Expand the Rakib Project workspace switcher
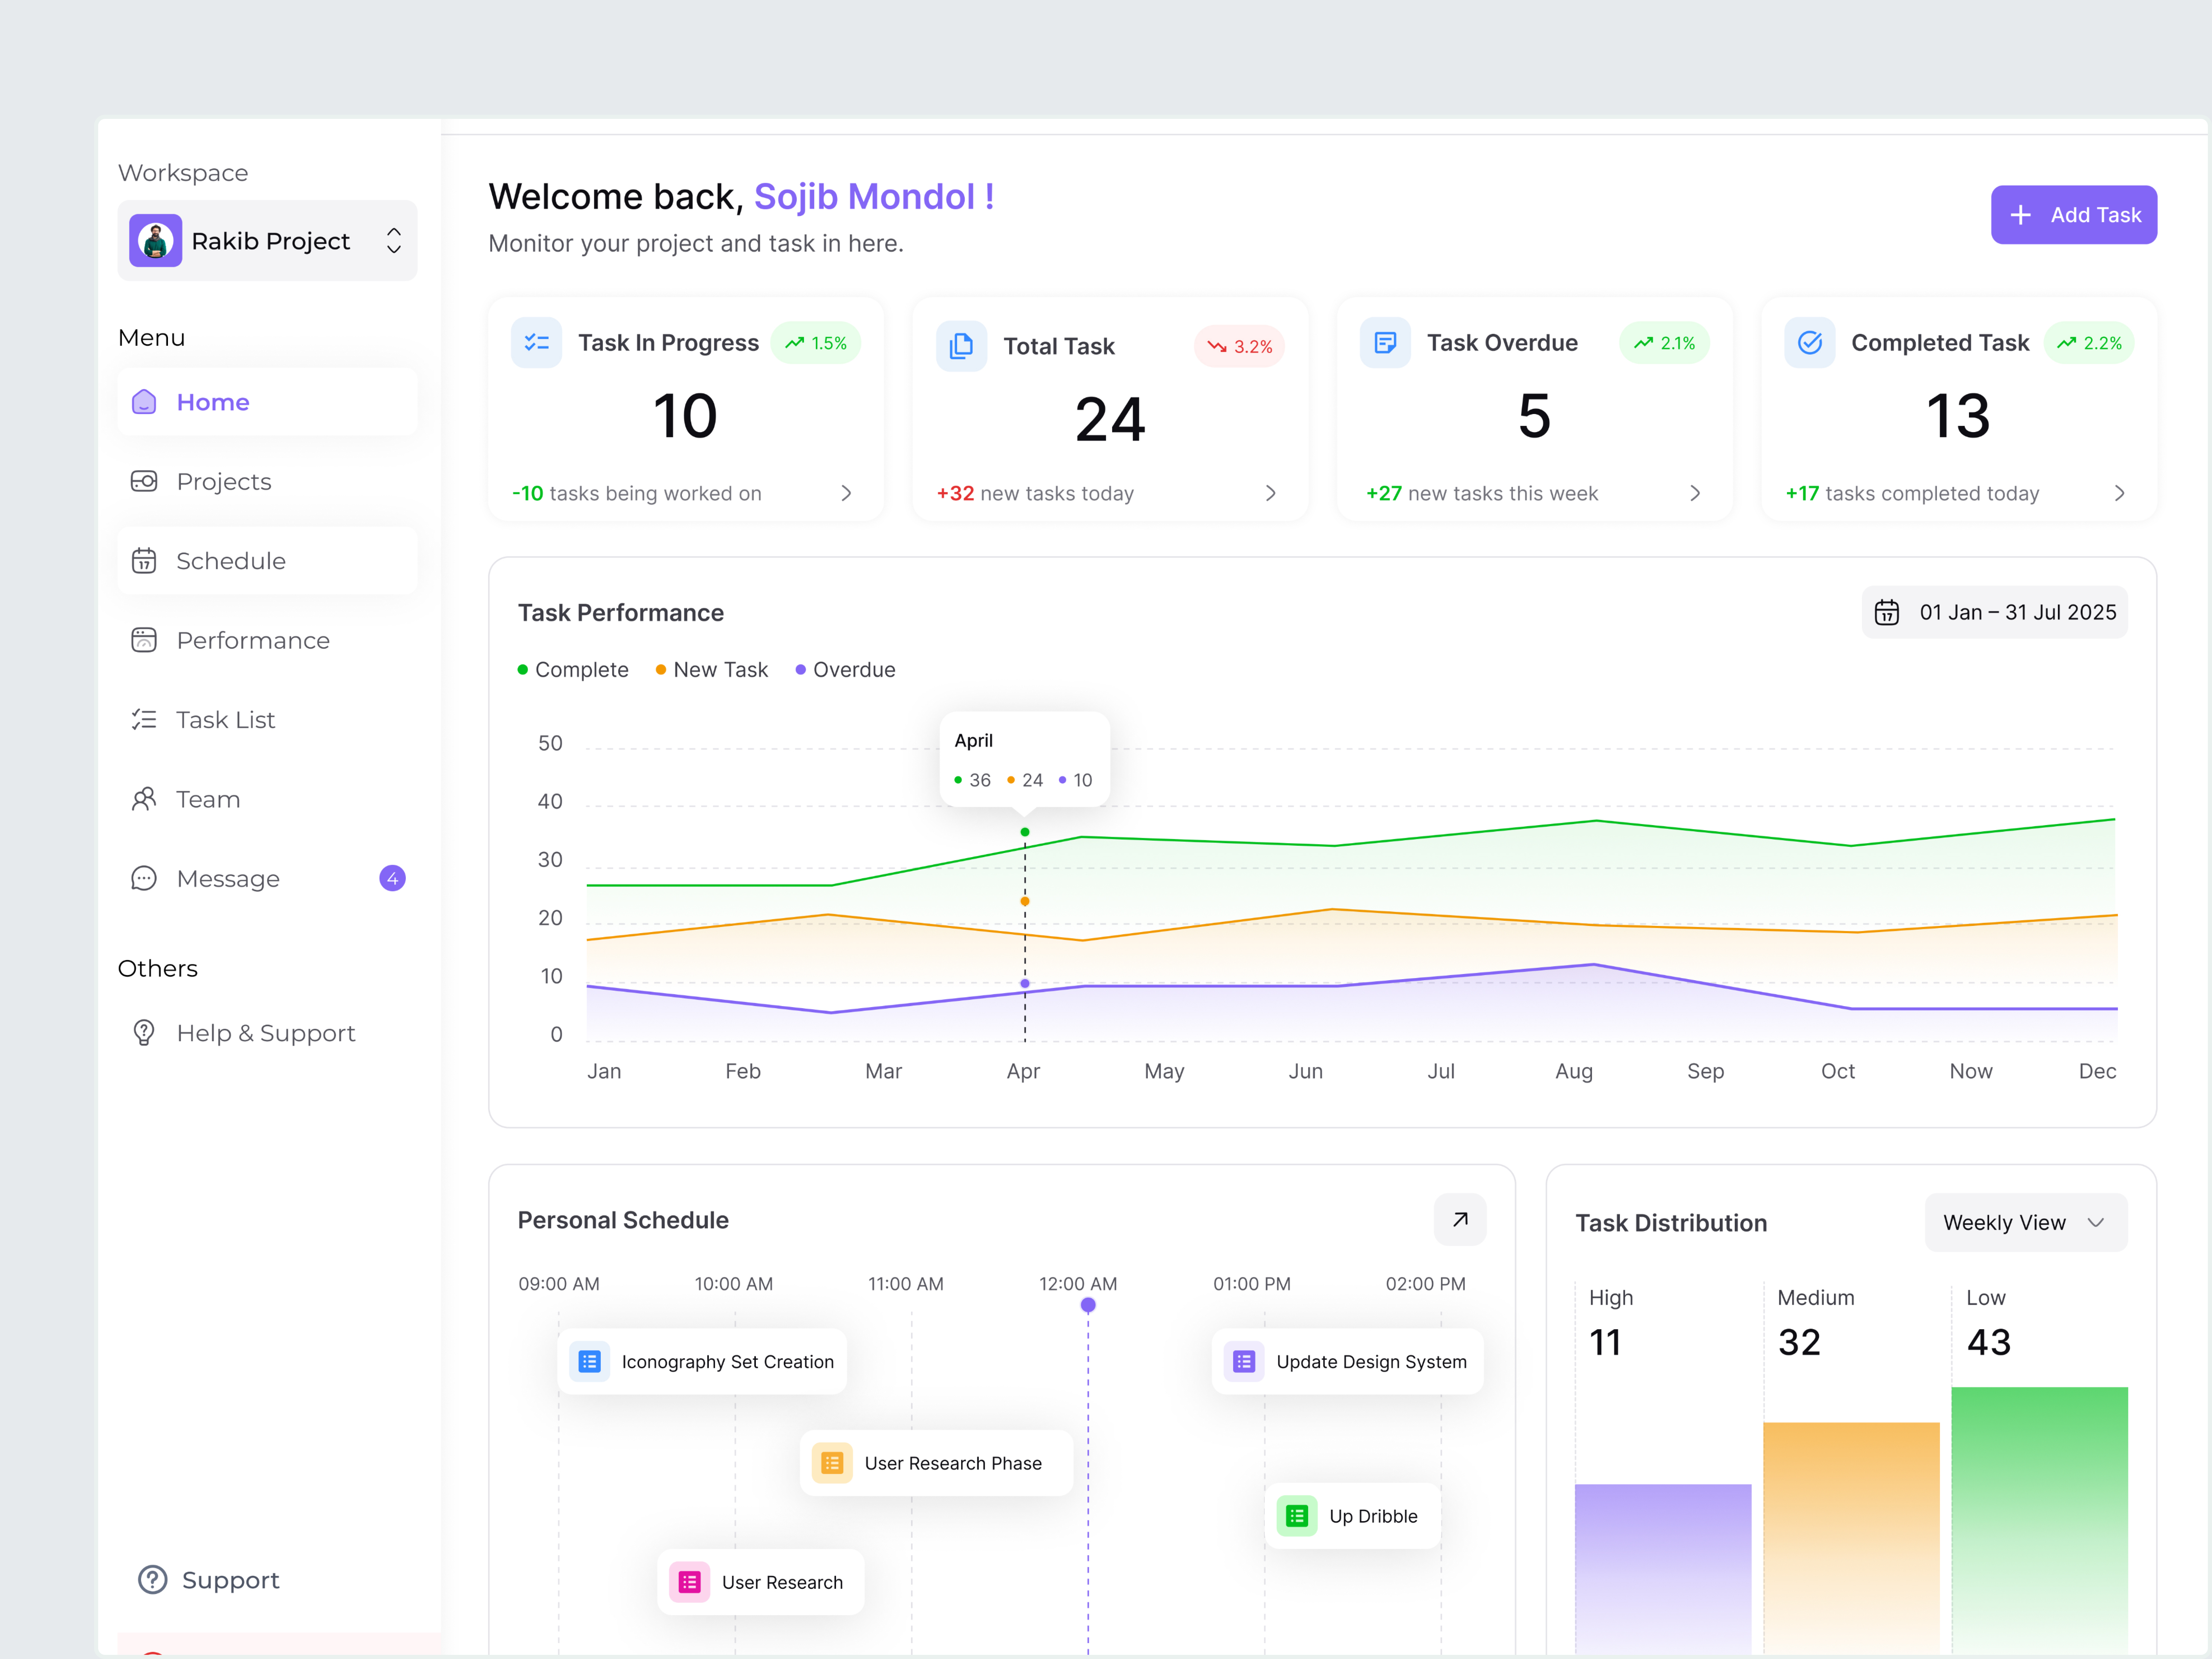This screenshot has width=2212, height=1659. tap(394, 241)
